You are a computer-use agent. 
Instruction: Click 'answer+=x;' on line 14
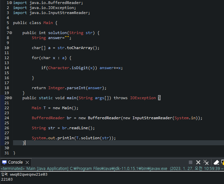click(111, 68)
